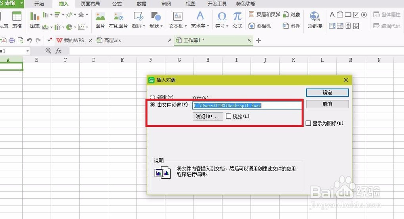Redo the last undone action

tap(38, 40)
